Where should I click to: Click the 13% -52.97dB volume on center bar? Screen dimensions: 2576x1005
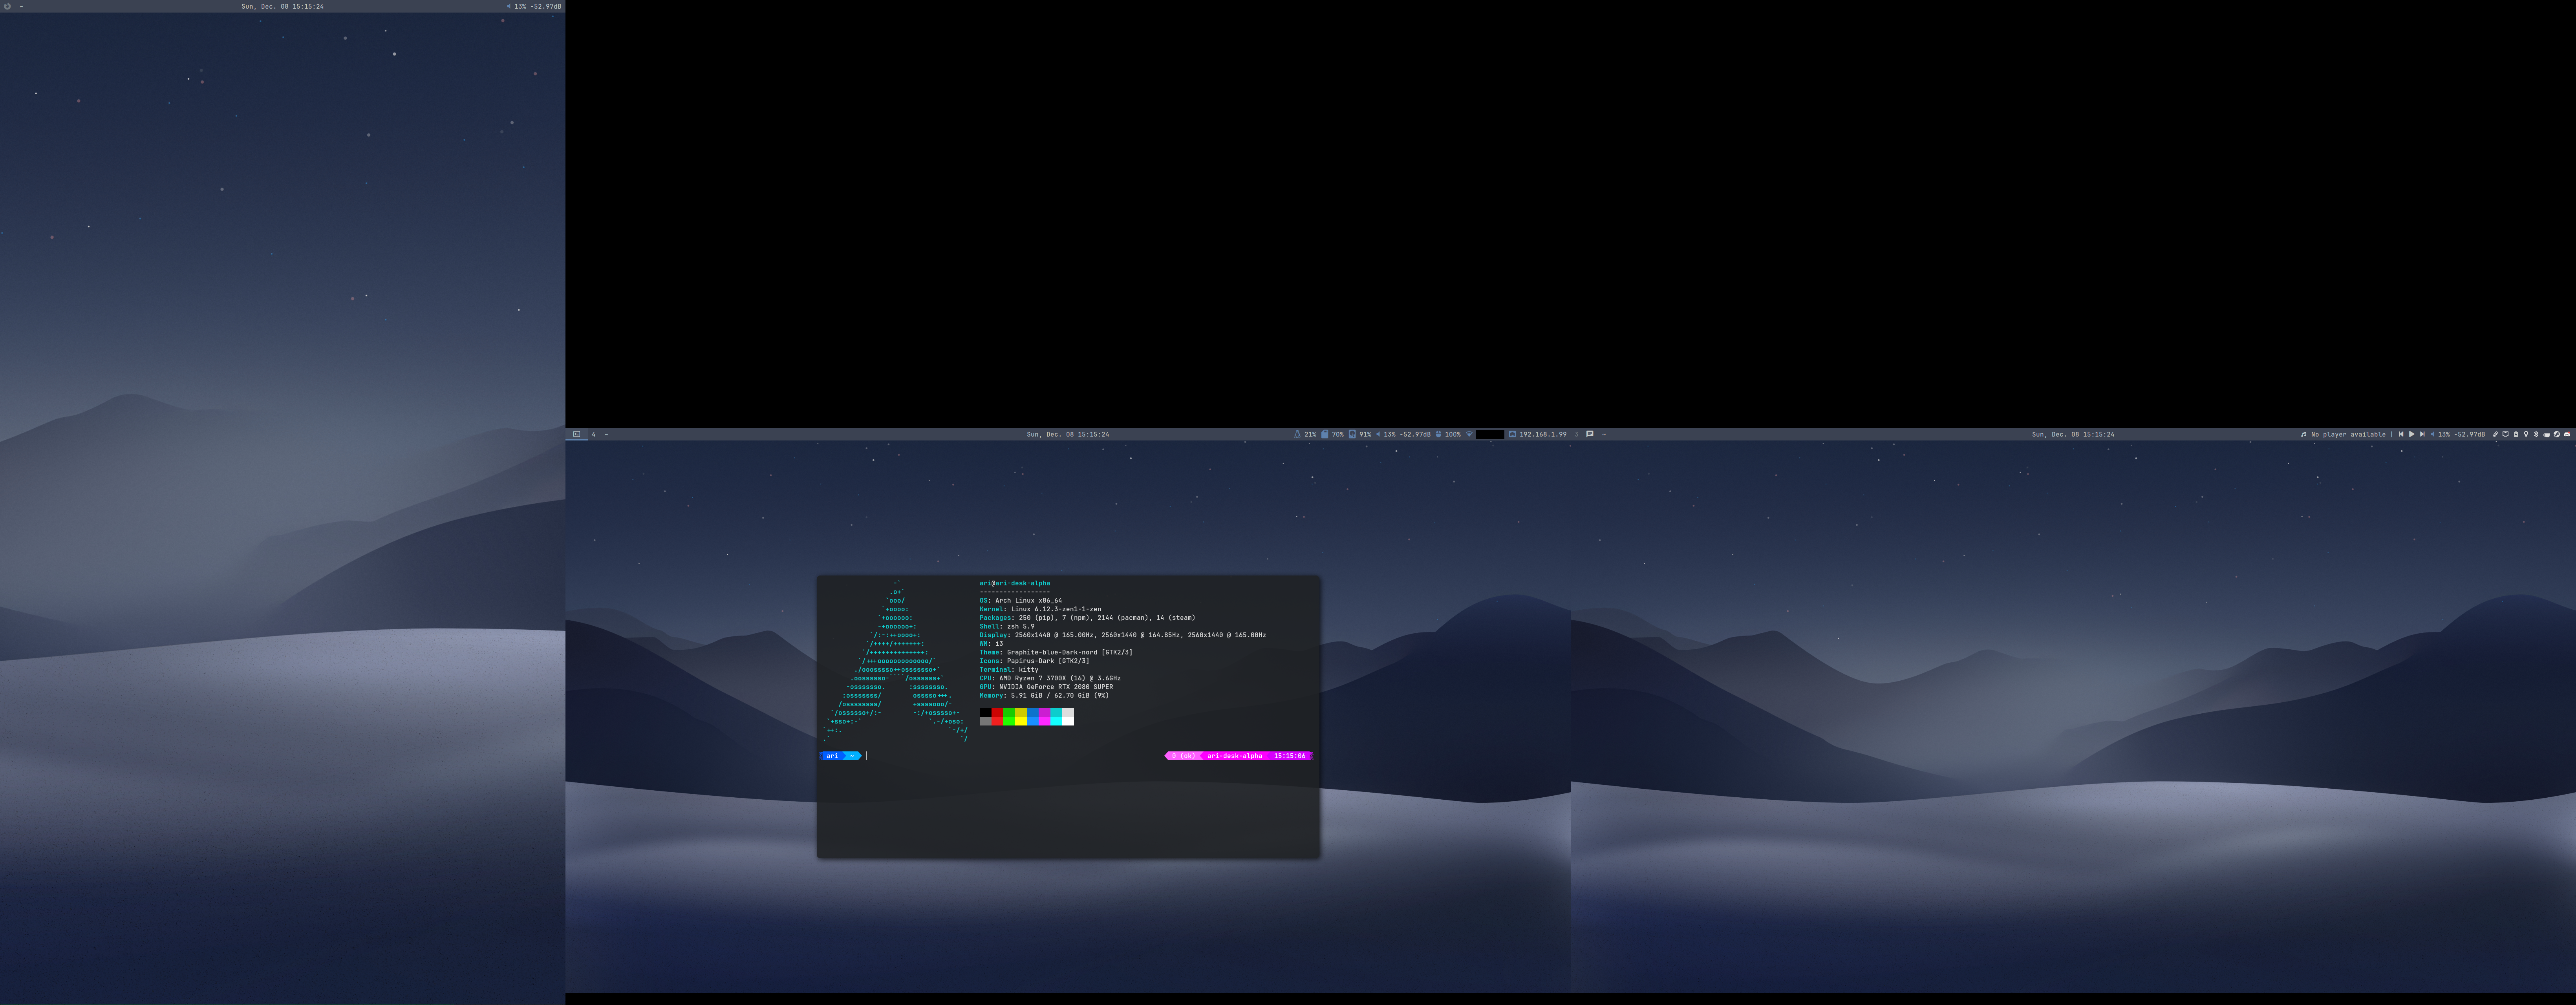click(1407, 434)
